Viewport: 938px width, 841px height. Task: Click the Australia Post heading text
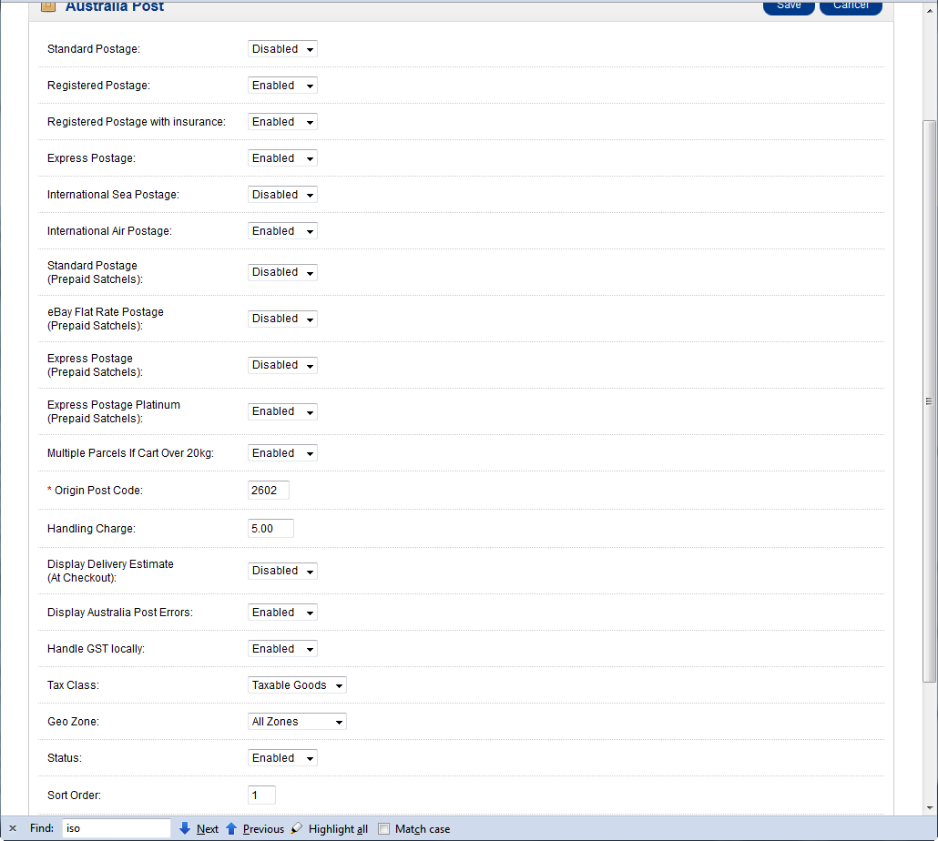pos(114,6)
